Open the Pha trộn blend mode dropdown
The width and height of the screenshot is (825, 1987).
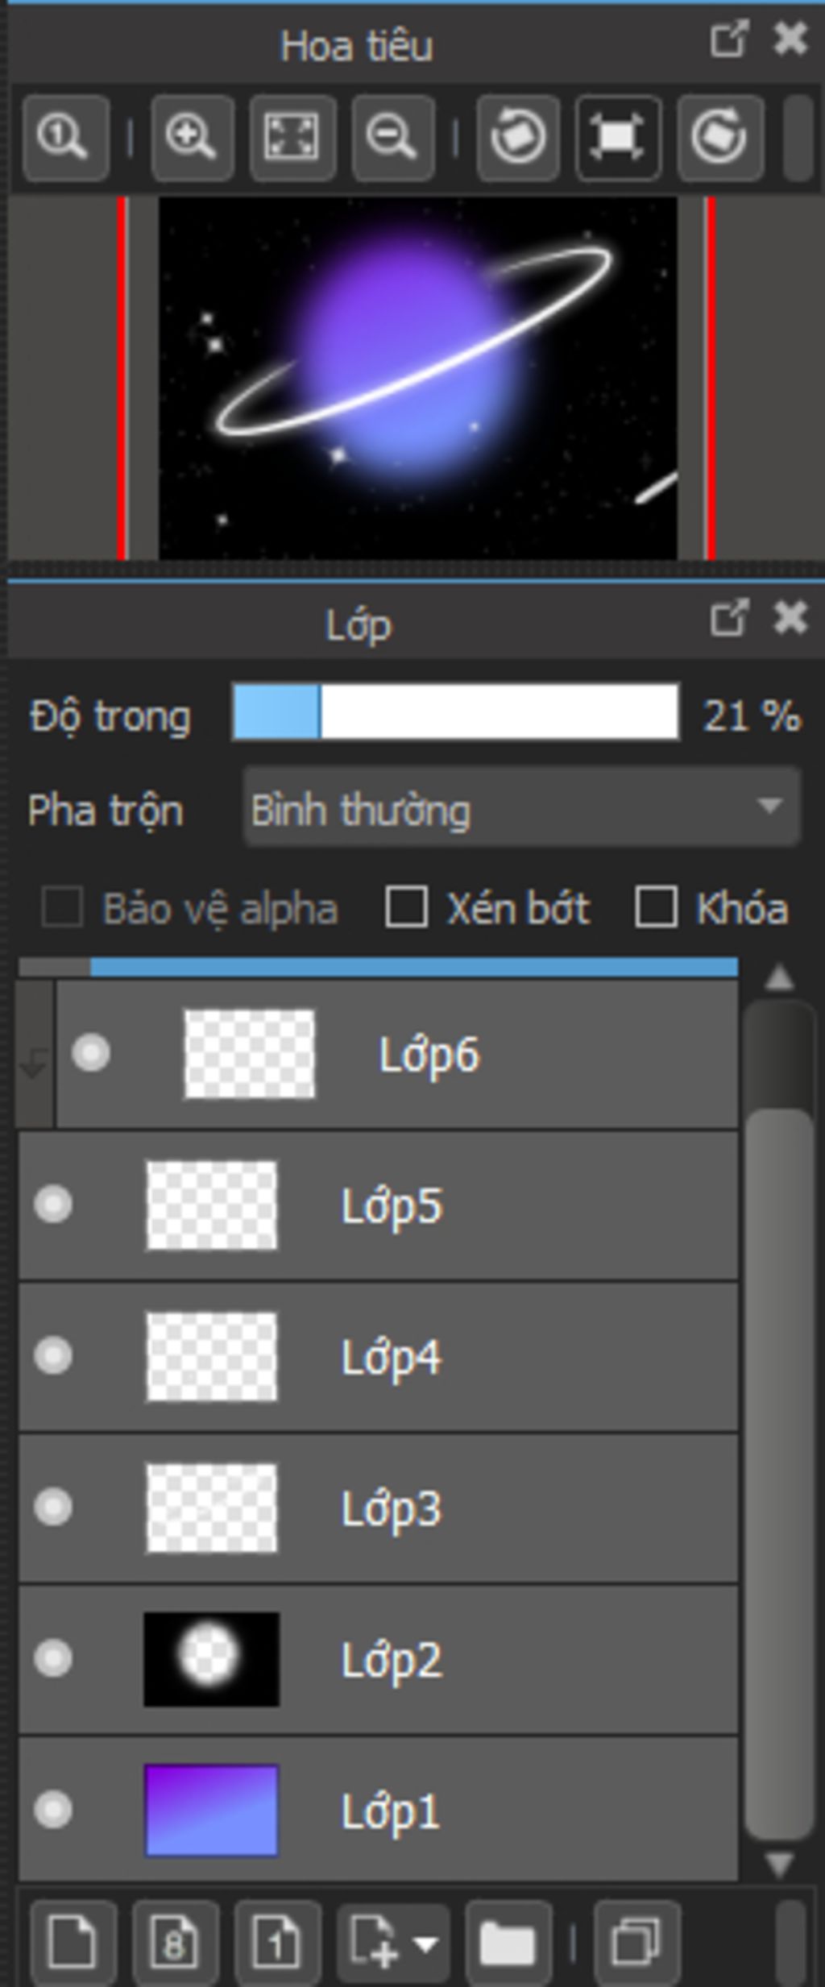[522, 807]
